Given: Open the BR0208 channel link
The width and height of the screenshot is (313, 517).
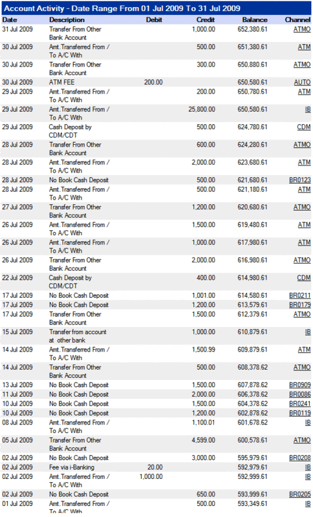Looking at the screenshot, I should pos(300,458).
